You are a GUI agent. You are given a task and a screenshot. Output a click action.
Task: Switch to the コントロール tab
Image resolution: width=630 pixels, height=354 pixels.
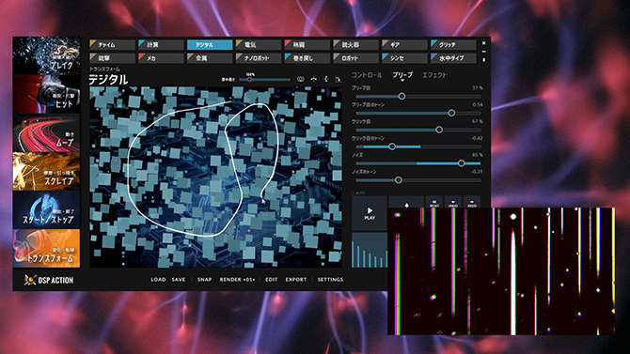(367, 75)
